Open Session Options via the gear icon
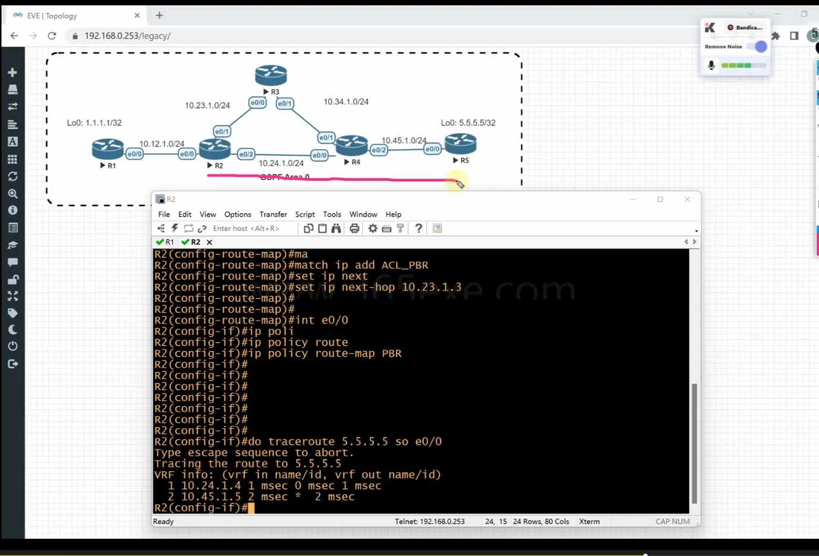The height and width of the screenshot is (556, 819). coord(373,228)
